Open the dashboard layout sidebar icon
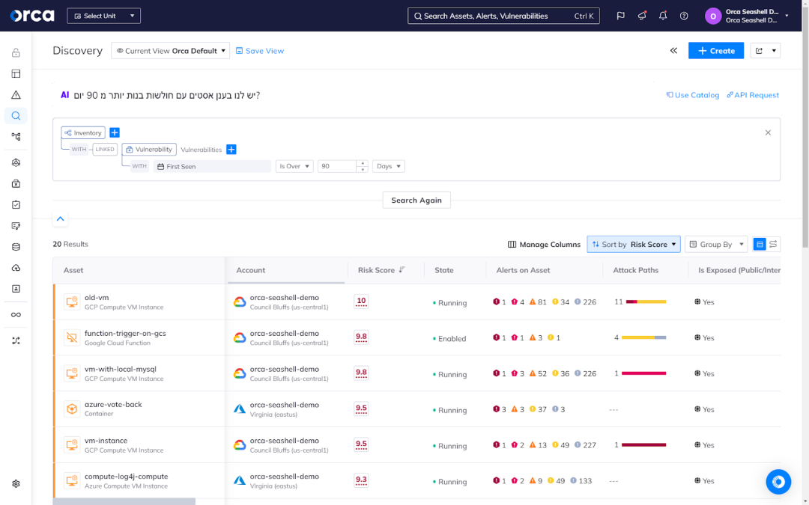809x505 pixels. point(16,73)
